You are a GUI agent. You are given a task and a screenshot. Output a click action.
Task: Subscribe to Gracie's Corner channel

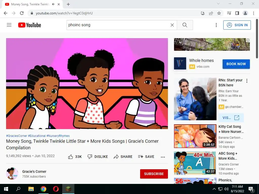(154, 174)
